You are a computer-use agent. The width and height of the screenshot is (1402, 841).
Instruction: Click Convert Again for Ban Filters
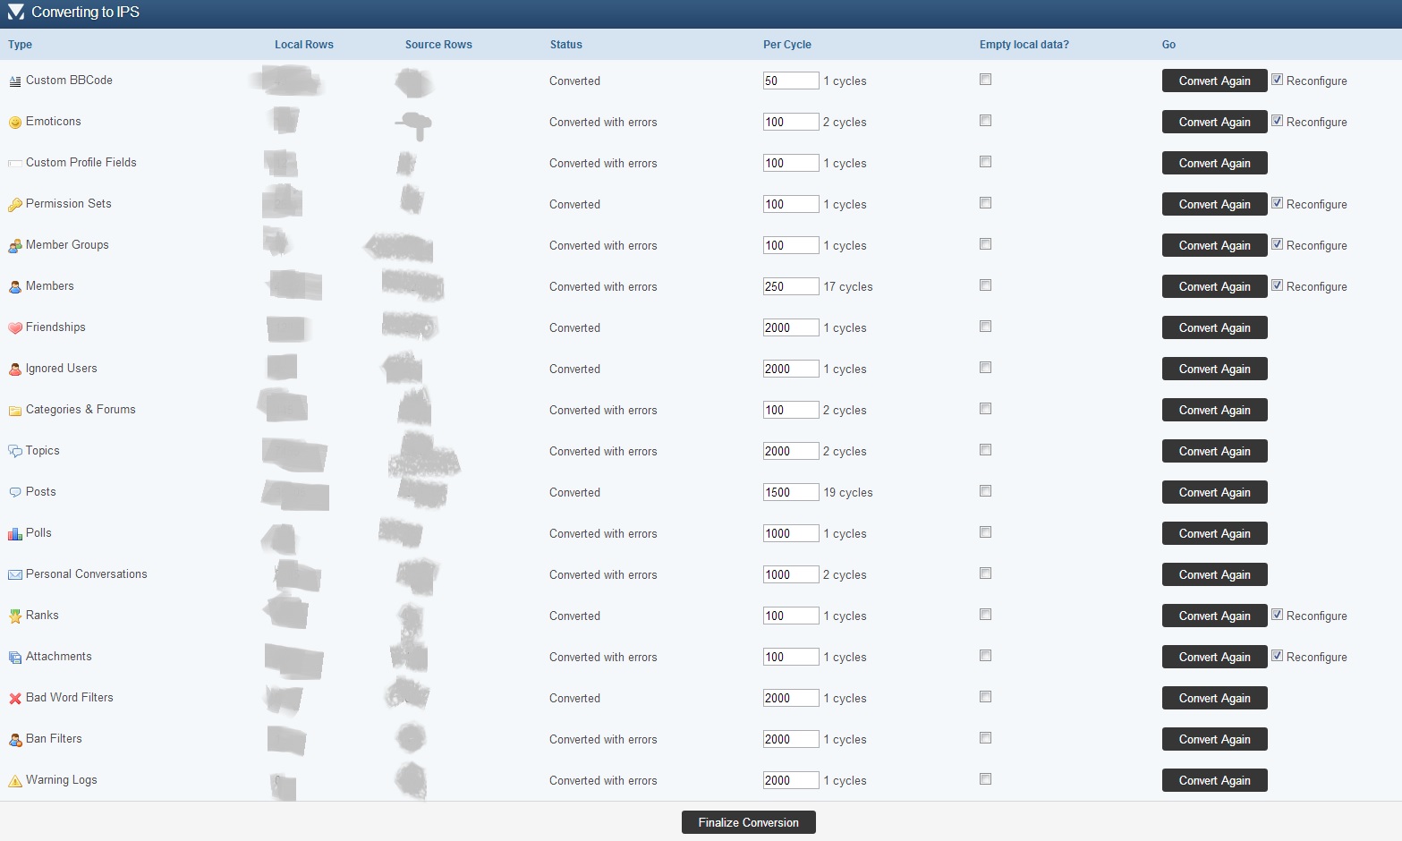coord(1214,739)
